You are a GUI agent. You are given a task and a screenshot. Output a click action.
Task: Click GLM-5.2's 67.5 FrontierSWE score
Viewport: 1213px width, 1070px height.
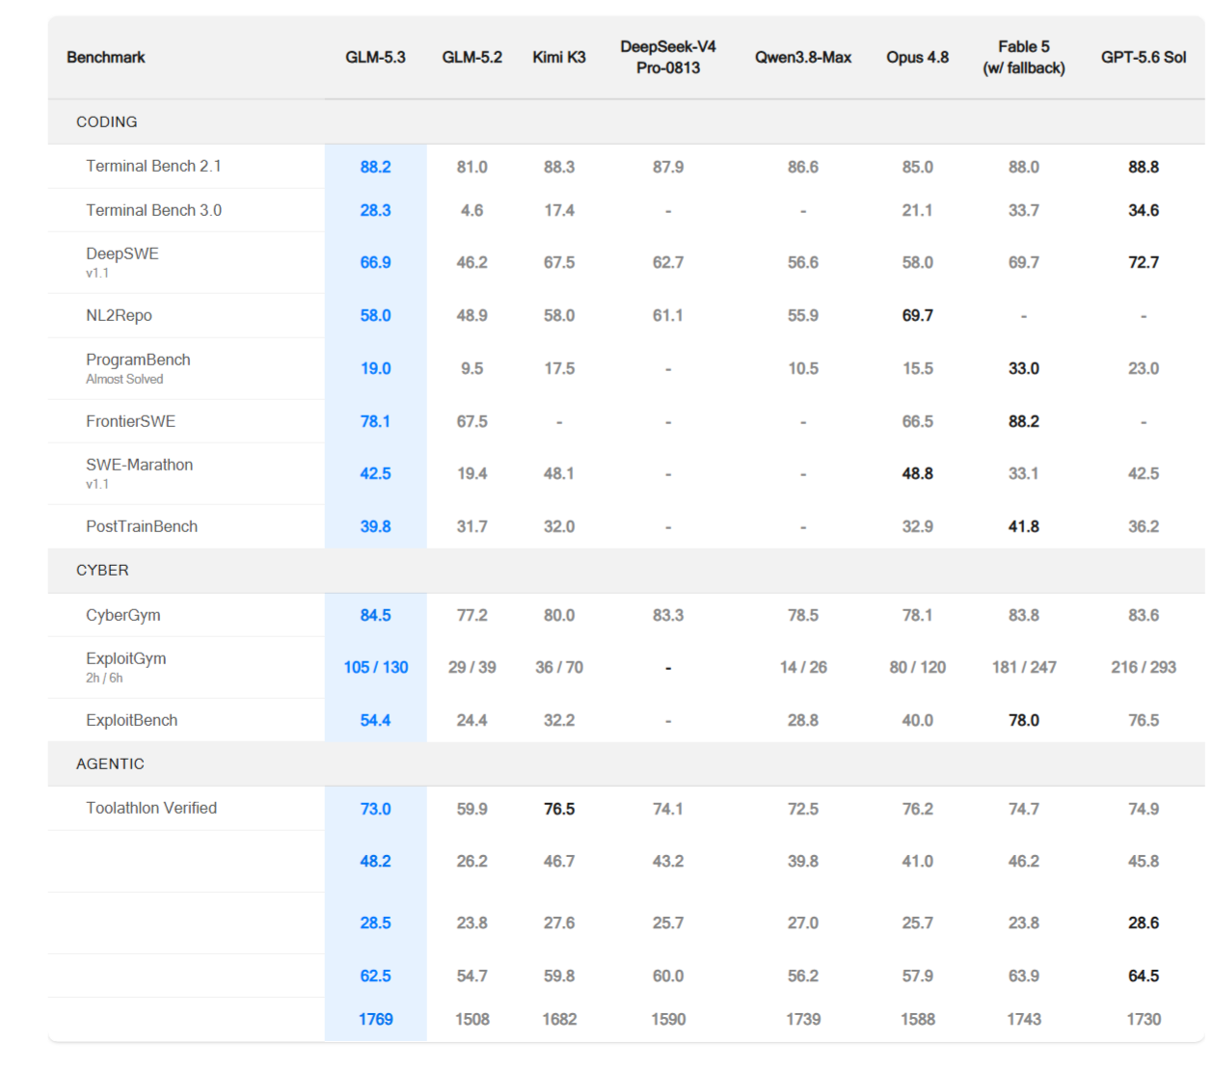472,421
